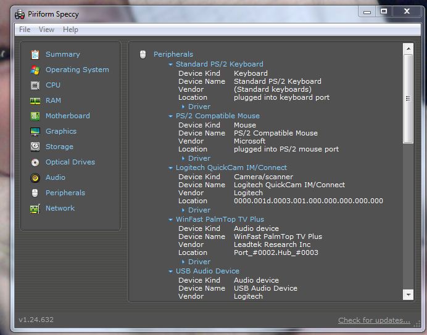
Task: Collapse the PS/2 Compatible Mouse node
Action: (x=170, y=116)
